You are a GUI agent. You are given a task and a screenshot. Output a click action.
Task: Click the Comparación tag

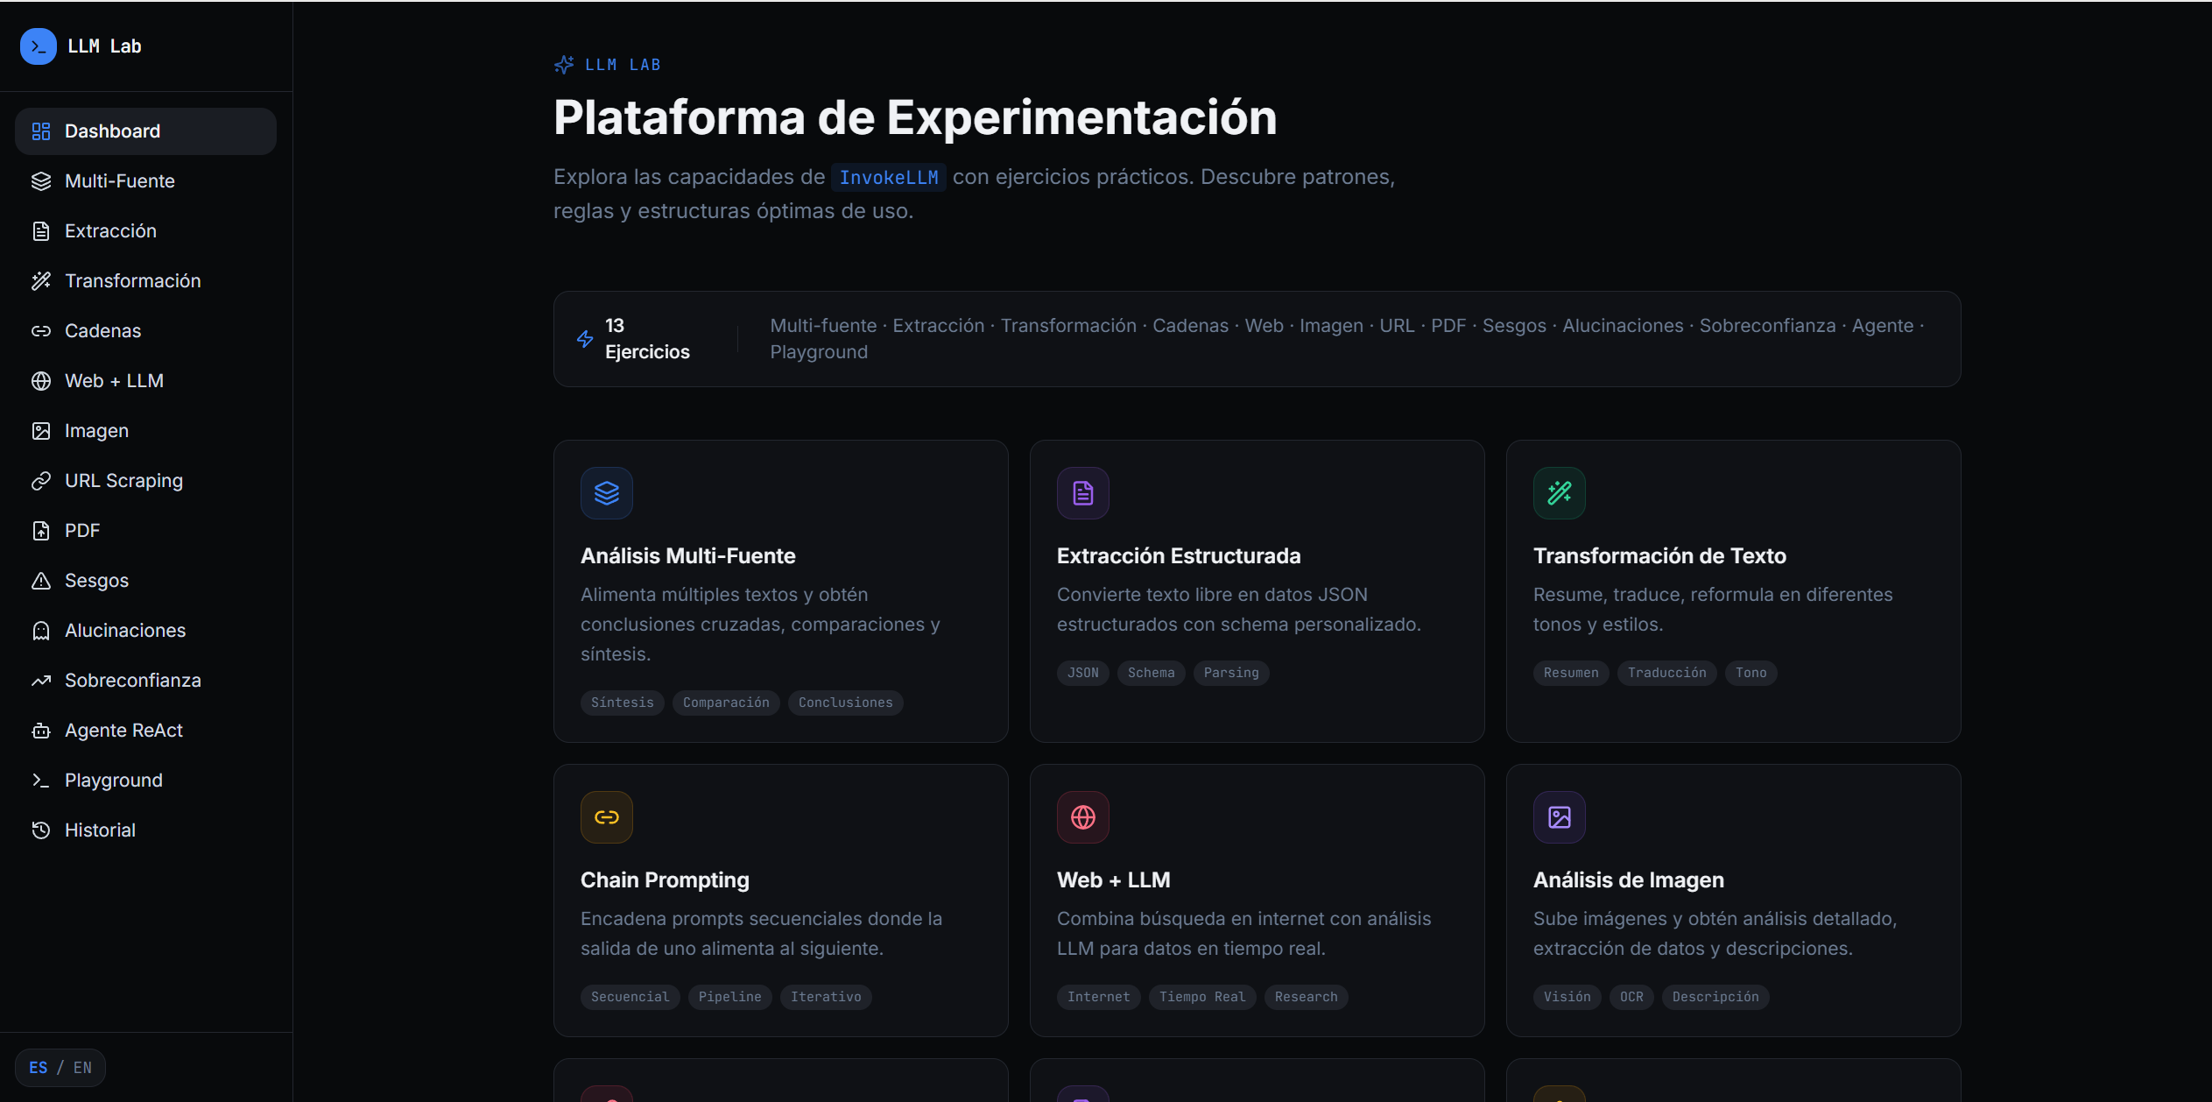point(726,703)
